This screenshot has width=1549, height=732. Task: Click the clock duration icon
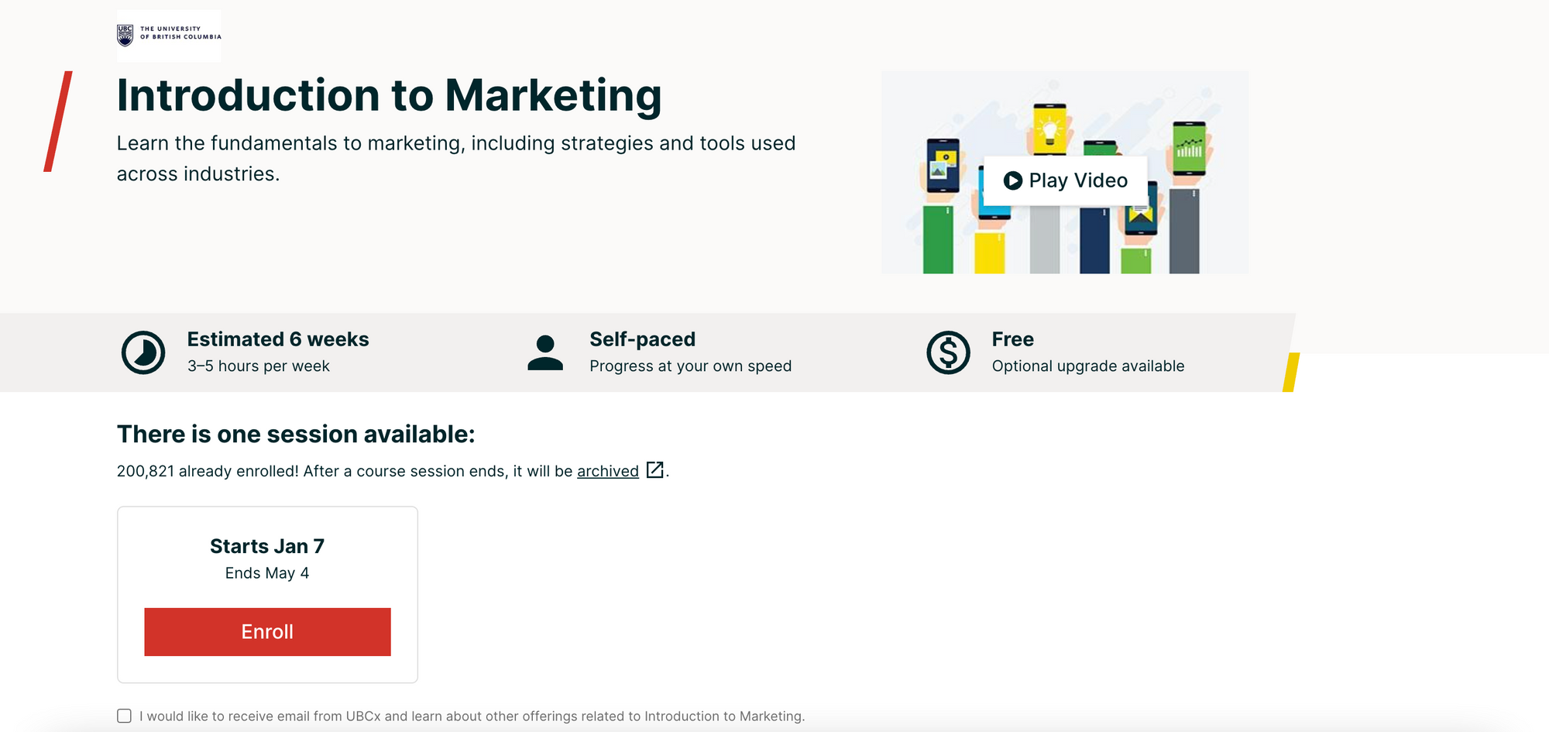click(x=143, y=352)
